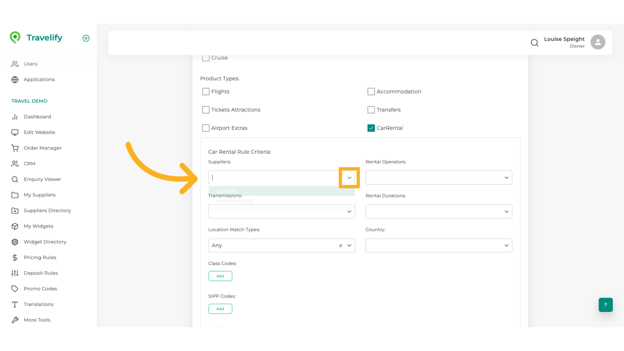The image size is (624, 351).
Task: Click the Louise Speight profile avatar icon
Action: click(x=598, y=42)
